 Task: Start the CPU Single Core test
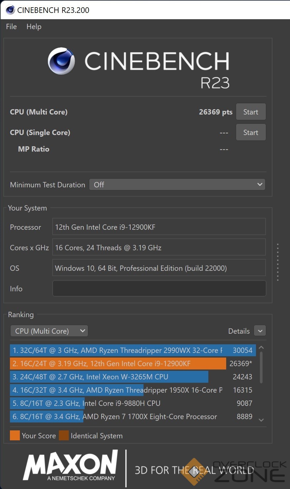coord(250,132)
